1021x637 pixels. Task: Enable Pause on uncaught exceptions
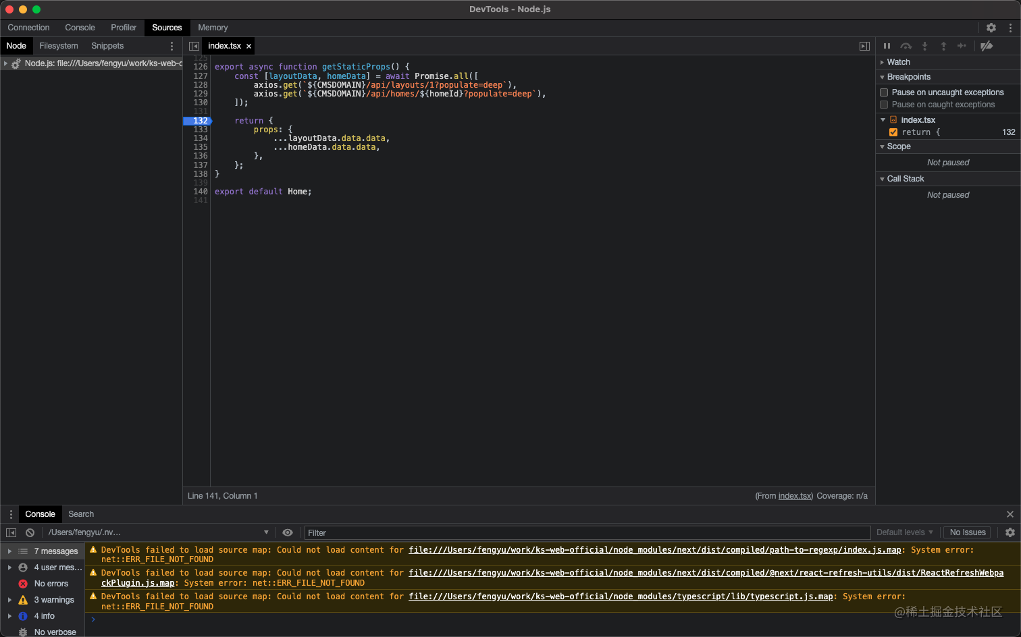click(x=884, y=92)
